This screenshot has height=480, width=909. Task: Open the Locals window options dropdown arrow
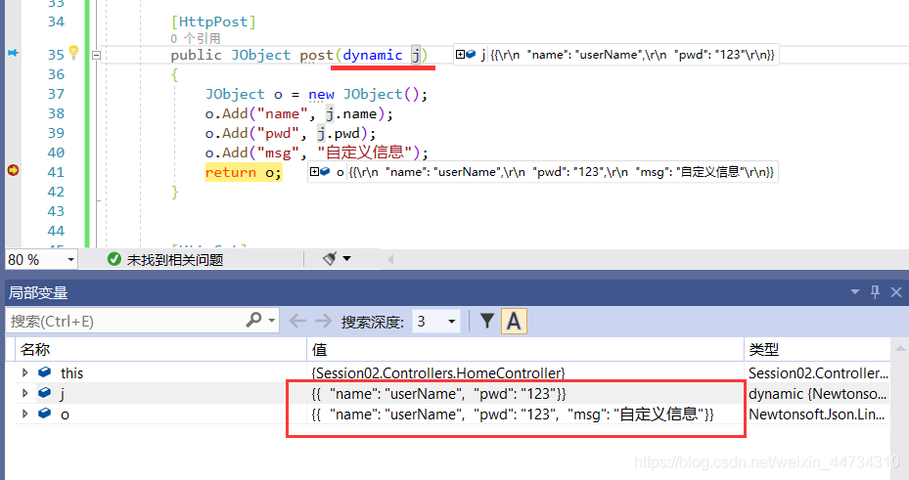(x=854, y=292)
